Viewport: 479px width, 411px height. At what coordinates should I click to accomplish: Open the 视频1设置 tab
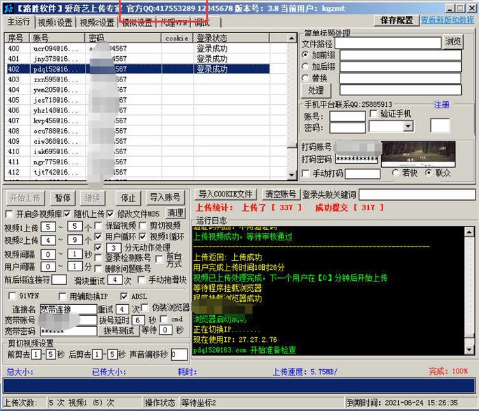pos(55,23)
